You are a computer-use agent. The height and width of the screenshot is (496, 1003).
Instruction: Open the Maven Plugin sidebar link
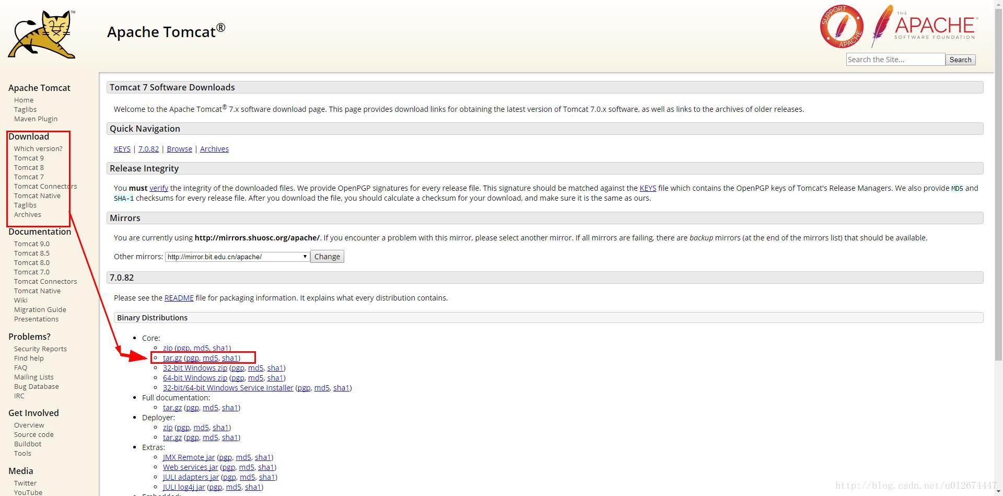coord(36,119)
